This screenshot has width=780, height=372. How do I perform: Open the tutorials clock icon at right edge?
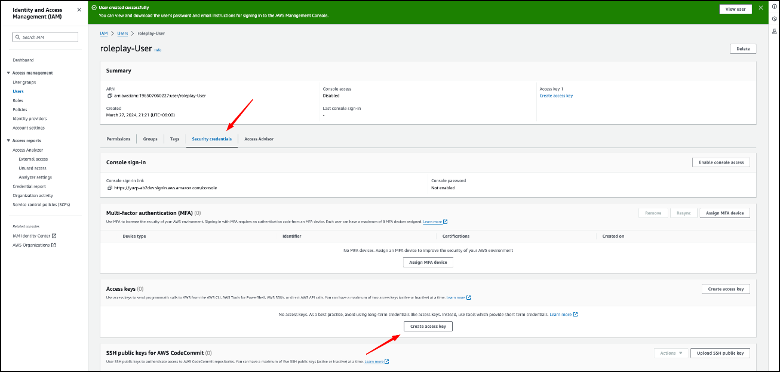click(775, 19)
